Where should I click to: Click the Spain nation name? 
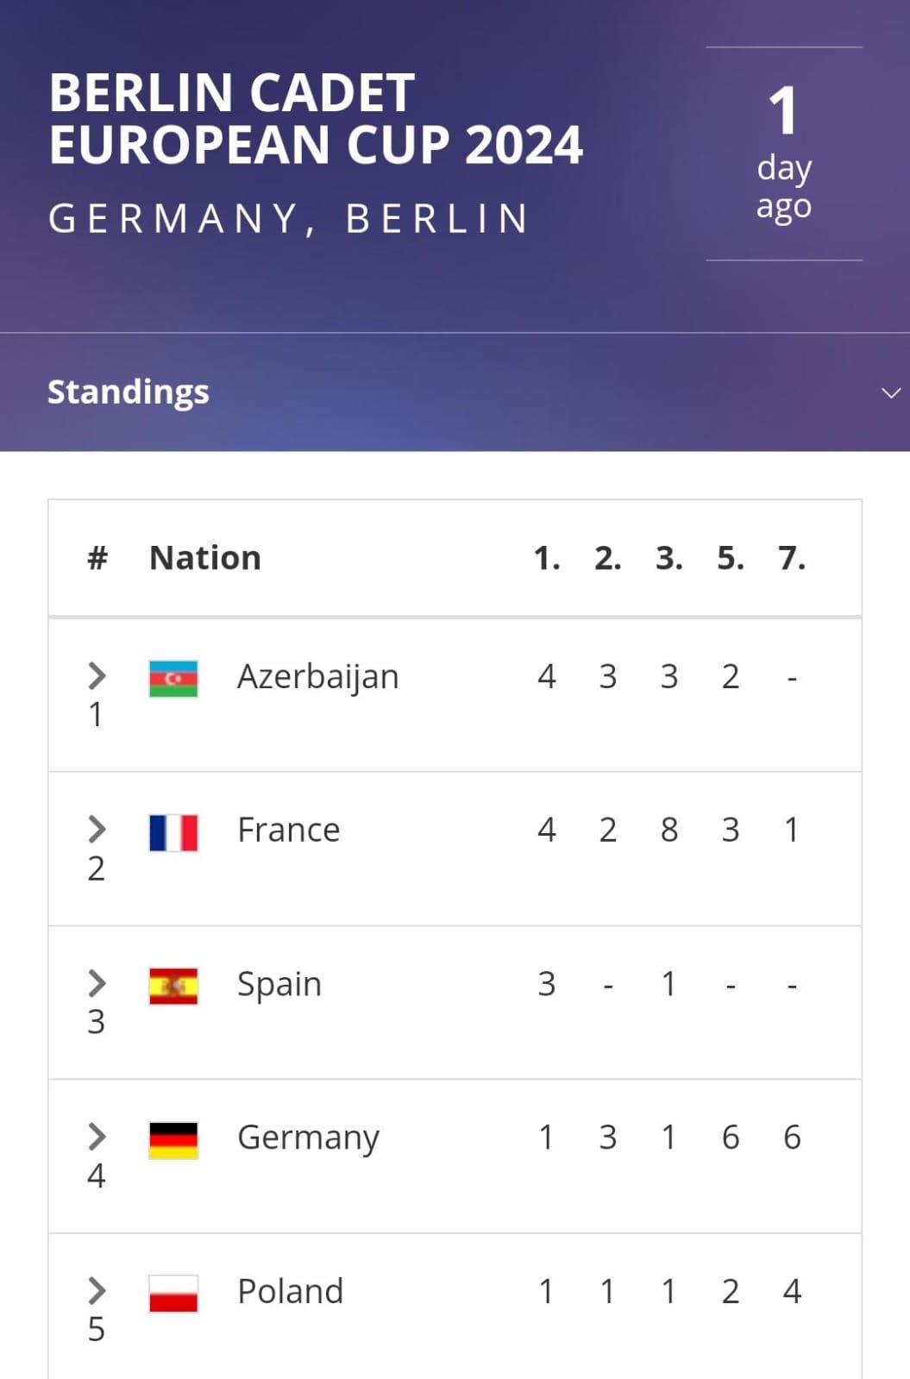coord(279,984)
